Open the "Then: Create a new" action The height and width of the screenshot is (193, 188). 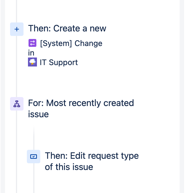[67, 28]
